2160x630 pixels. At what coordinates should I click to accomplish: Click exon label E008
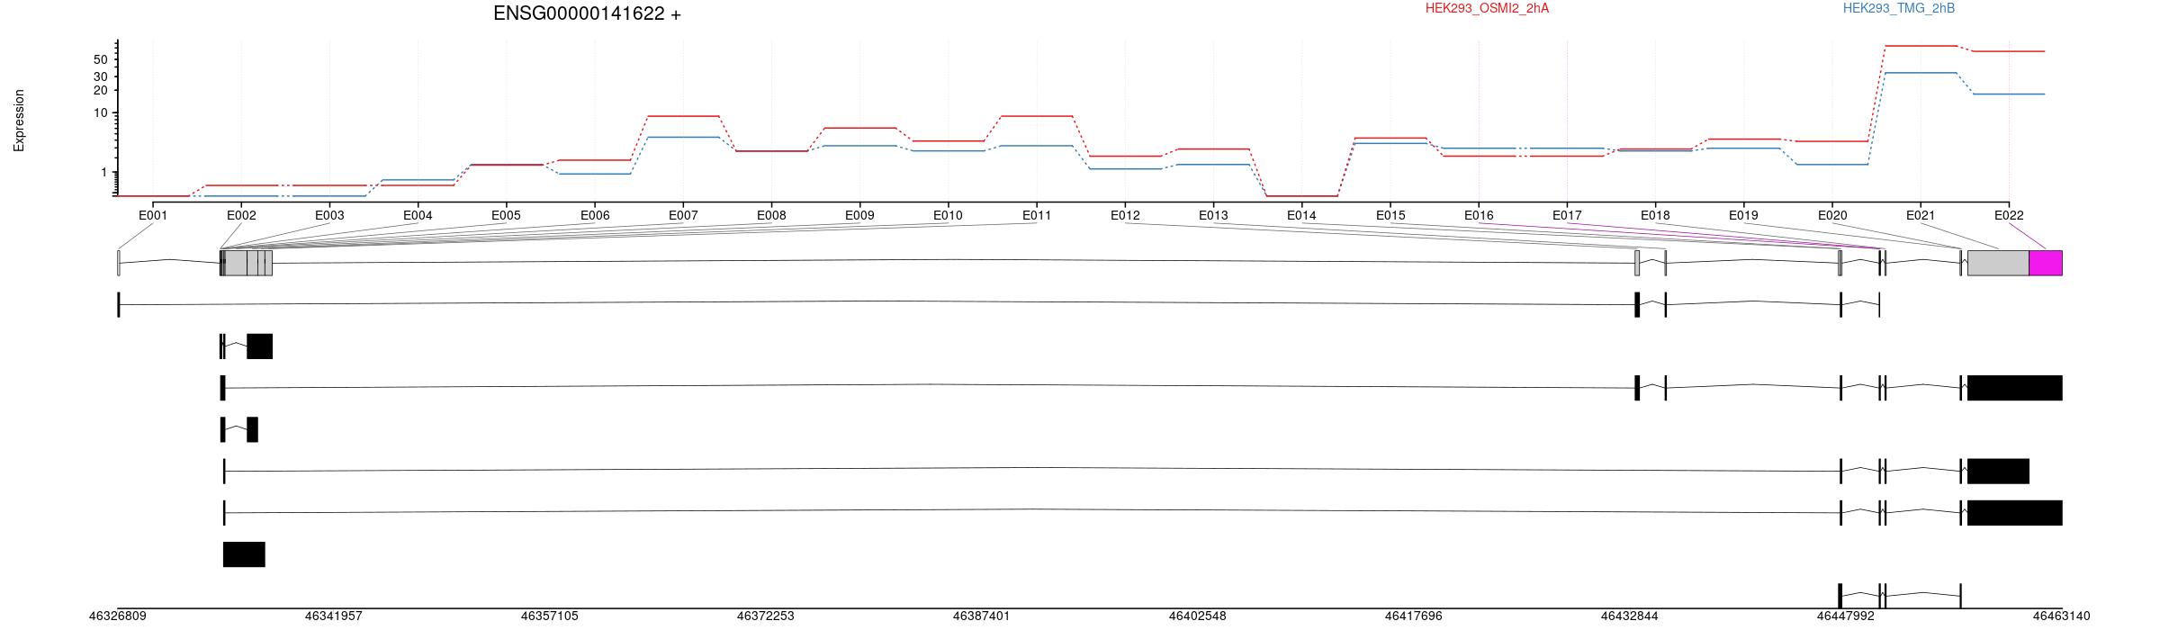click(771, 215)
